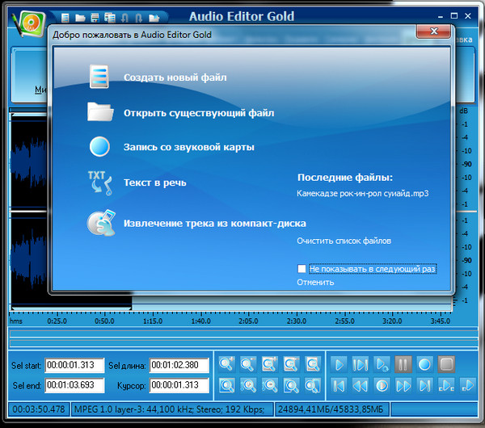Click the TXT text-to-speech icon
This screenshot has width=485, height=428.
(x=99, y=183)
